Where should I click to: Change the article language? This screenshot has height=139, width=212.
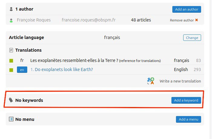coord(192,38)
